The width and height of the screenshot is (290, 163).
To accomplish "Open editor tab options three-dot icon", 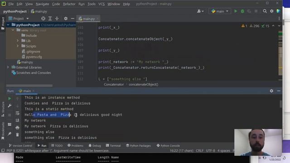I will point(279,19).
